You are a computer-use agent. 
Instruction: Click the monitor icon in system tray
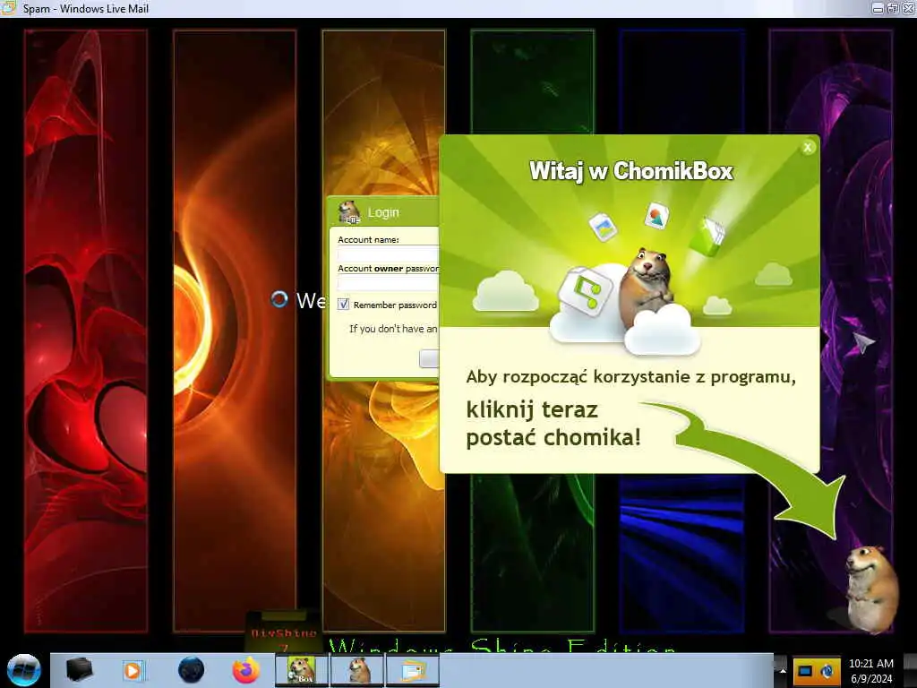pos(805,670)
